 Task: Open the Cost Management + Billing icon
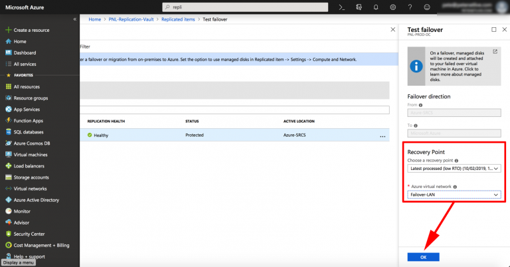(x=9, y=245)
